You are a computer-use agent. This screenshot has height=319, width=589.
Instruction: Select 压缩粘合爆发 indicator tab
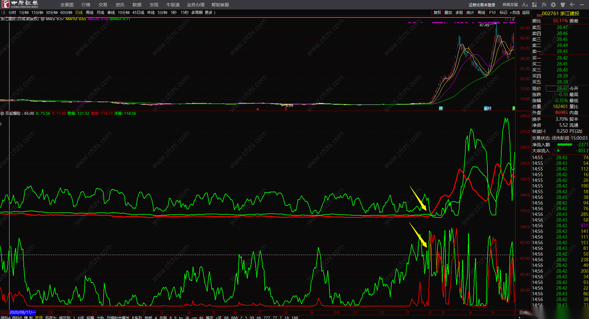click(x=118, y=317)
